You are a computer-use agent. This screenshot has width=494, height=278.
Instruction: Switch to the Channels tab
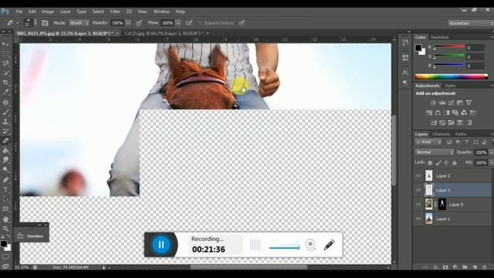[441, 134]
